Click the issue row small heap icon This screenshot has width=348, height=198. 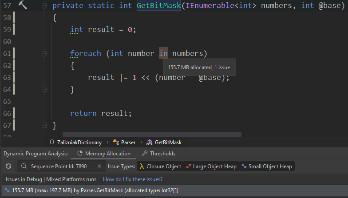point(7,190)
